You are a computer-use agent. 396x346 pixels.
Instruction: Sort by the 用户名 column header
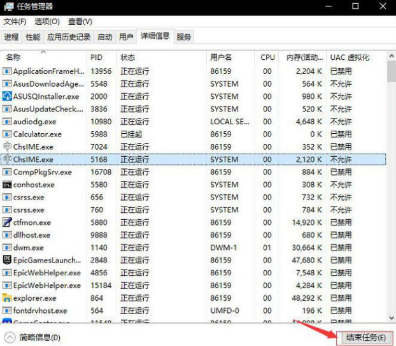tap(230, 57)
